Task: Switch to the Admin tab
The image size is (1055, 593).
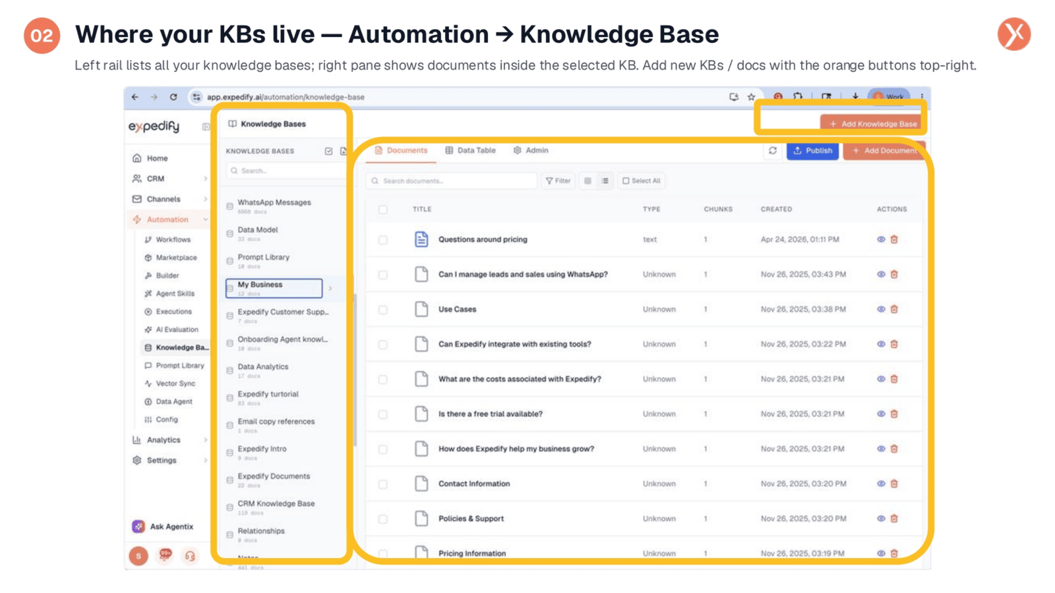Action: click(531, 150)
